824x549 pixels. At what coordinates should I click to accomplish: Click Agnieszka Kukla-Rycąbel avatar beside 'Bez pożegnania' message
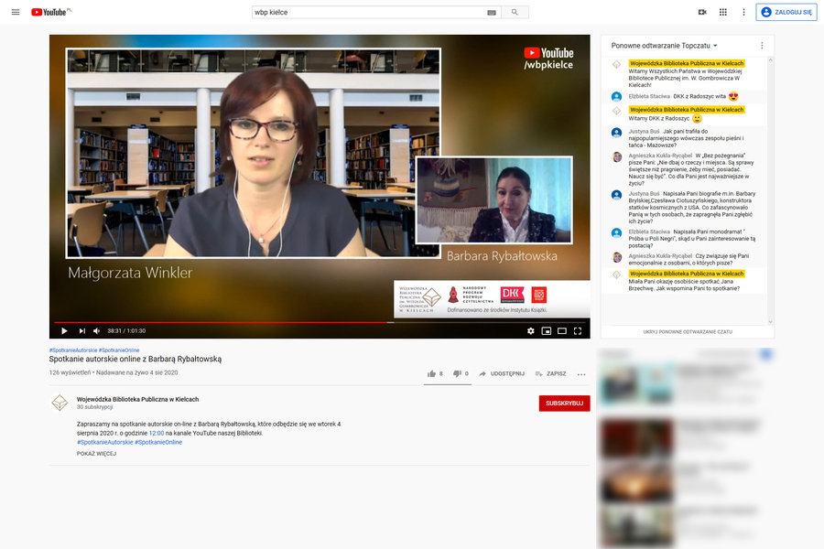tap(617, 156)
